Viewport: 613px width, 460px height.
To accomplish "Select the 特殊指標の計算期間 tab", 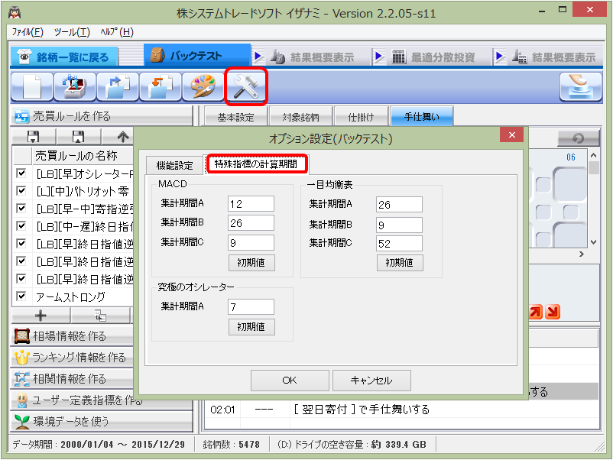I will [x=256, y=164].
